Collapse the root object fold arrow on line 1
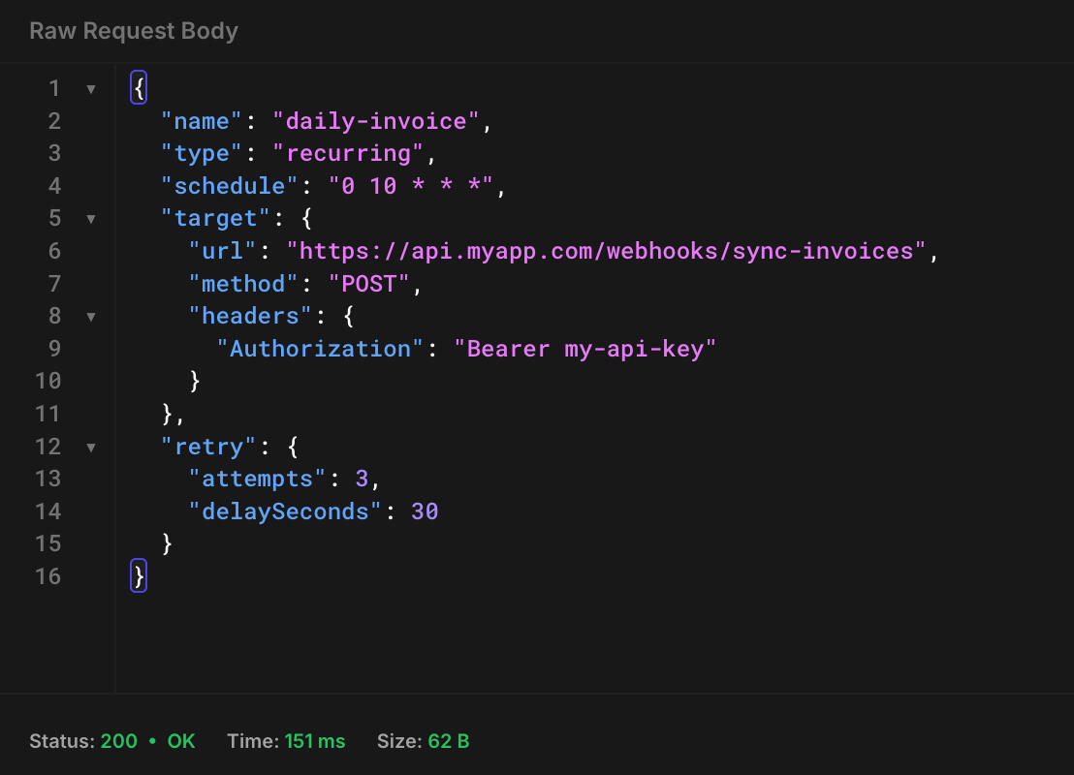This screenshot has height=775, width=1074. pos(91,89)
